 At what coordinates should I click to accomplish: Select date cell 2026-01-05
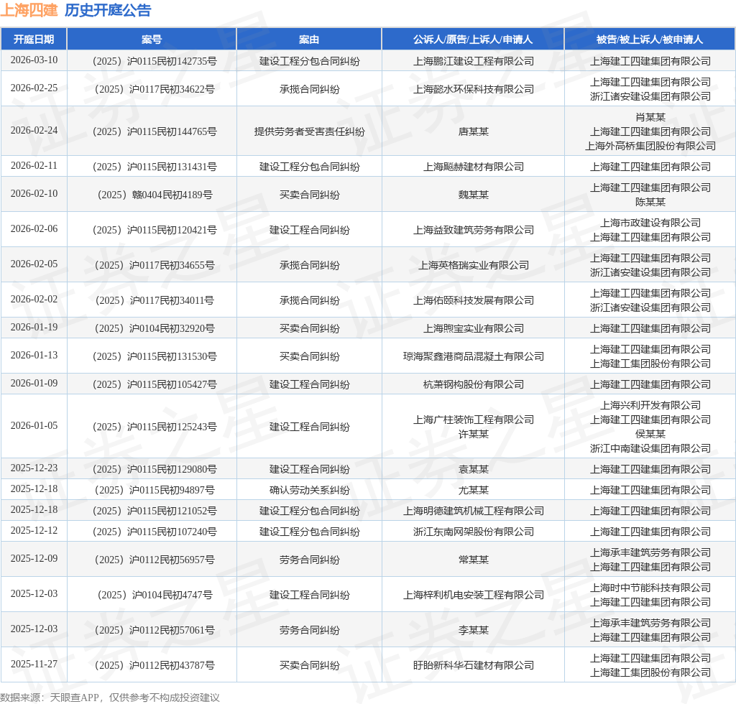tap(34, 426)
